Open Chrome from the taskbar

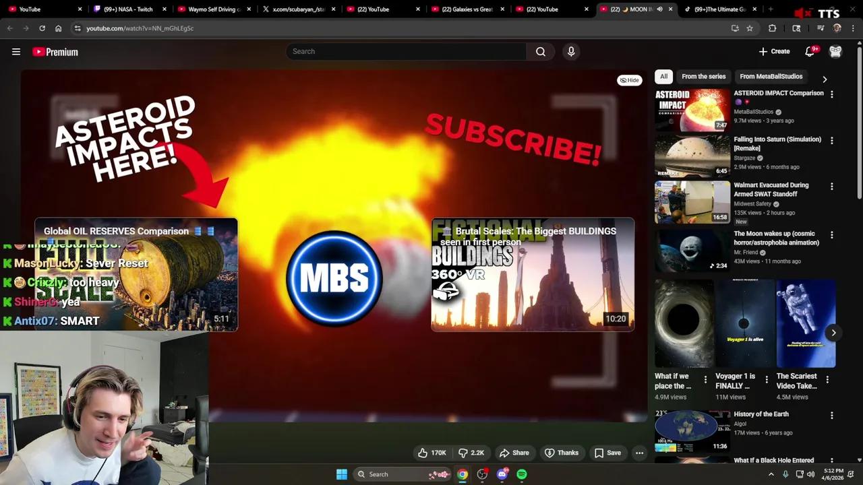point(463,474)
